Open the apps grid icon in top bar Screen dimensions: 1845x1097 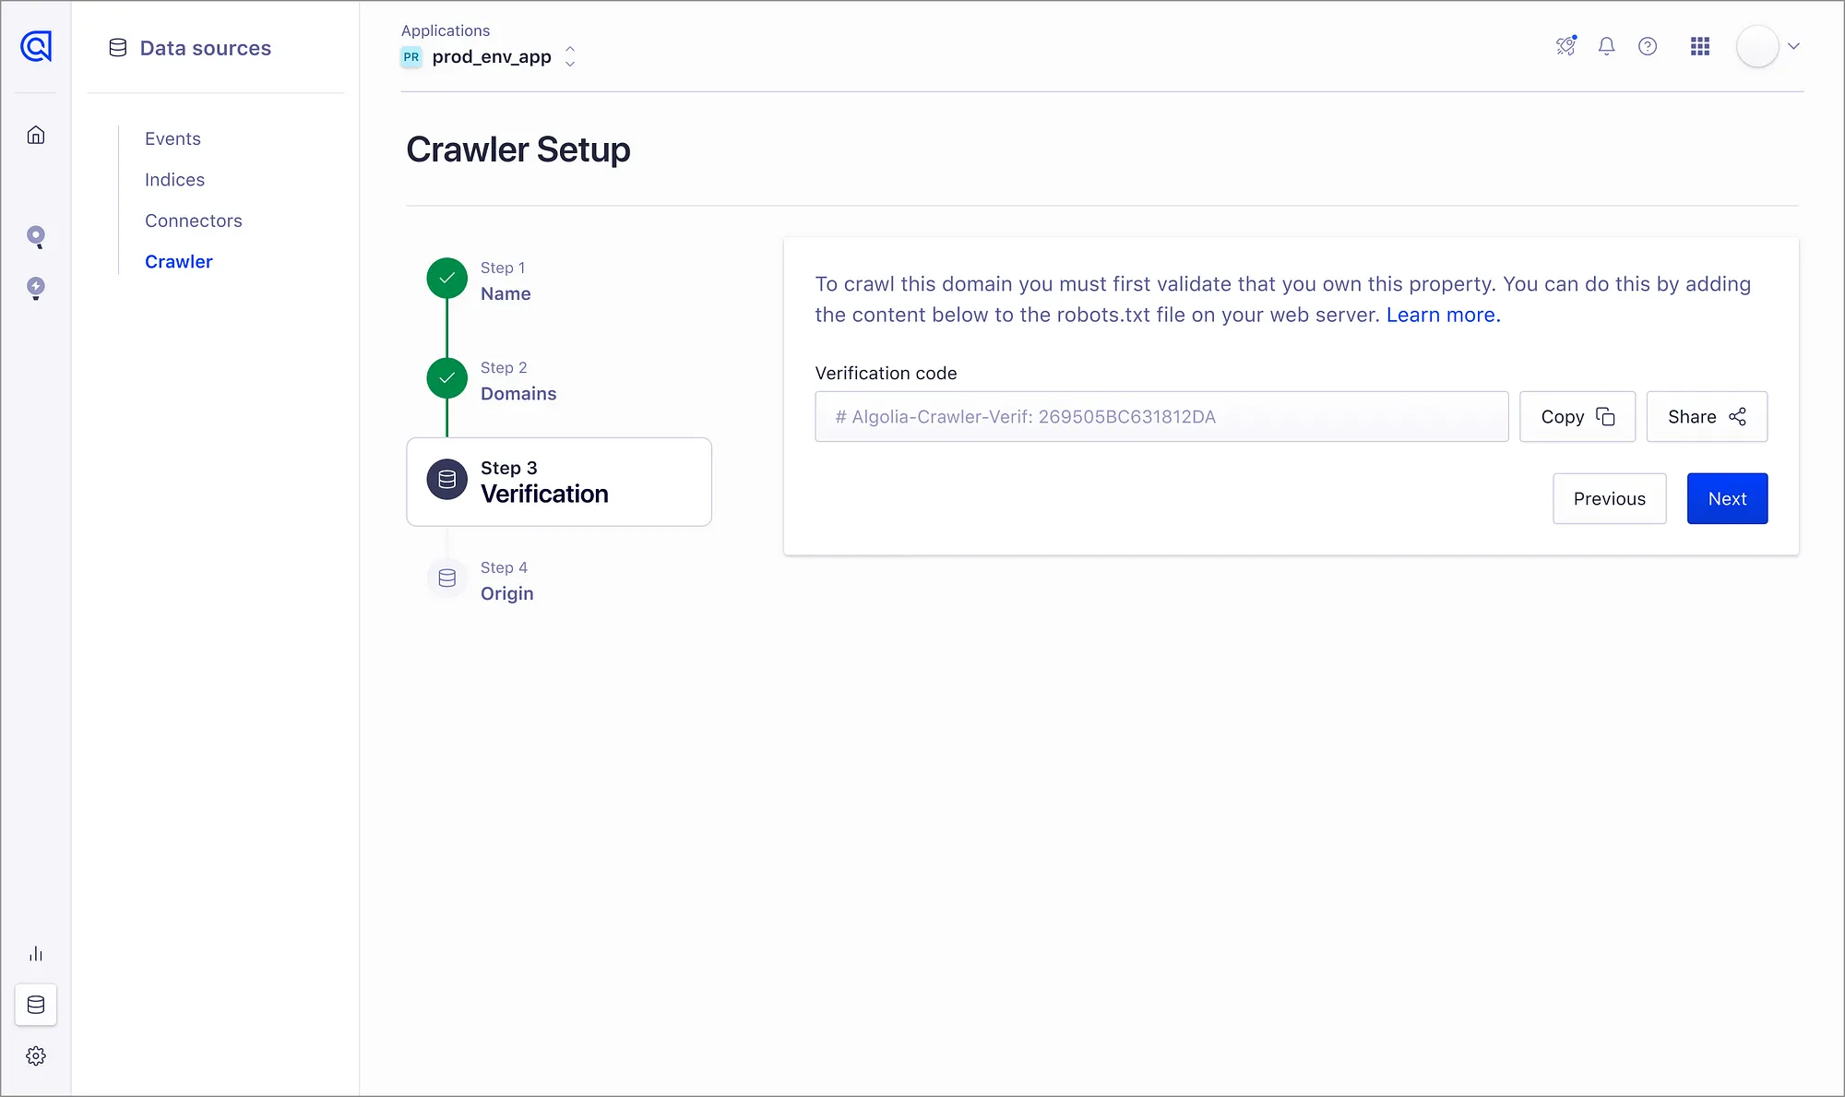pos(1700,46)
